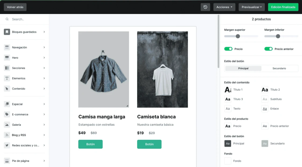This screenshot has height=167, width=302.
Task: Open the Acciones dropdown
Action: [224, 7]
